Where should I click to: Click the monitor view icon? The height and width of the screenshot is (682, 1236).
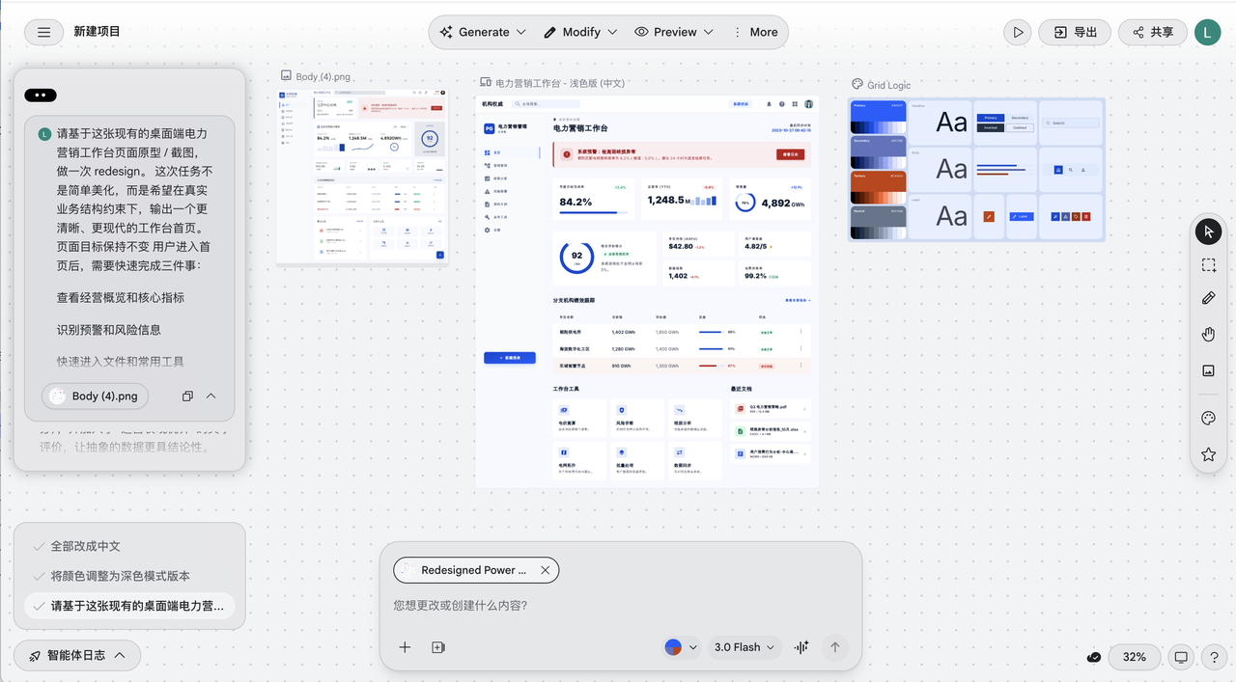click(1181, 657)
